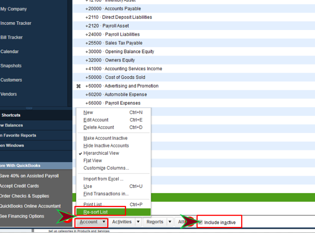This screenshot has width=315, height=233.
Task: Open Bill Tracker in the sidebar
Action: (x=12, y=37)
